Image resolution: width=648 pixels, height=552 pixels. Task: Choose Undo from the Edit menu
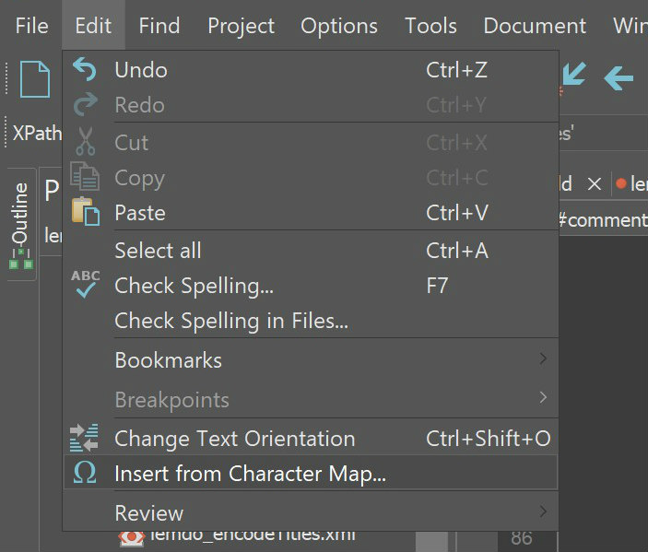coord(311,70)
